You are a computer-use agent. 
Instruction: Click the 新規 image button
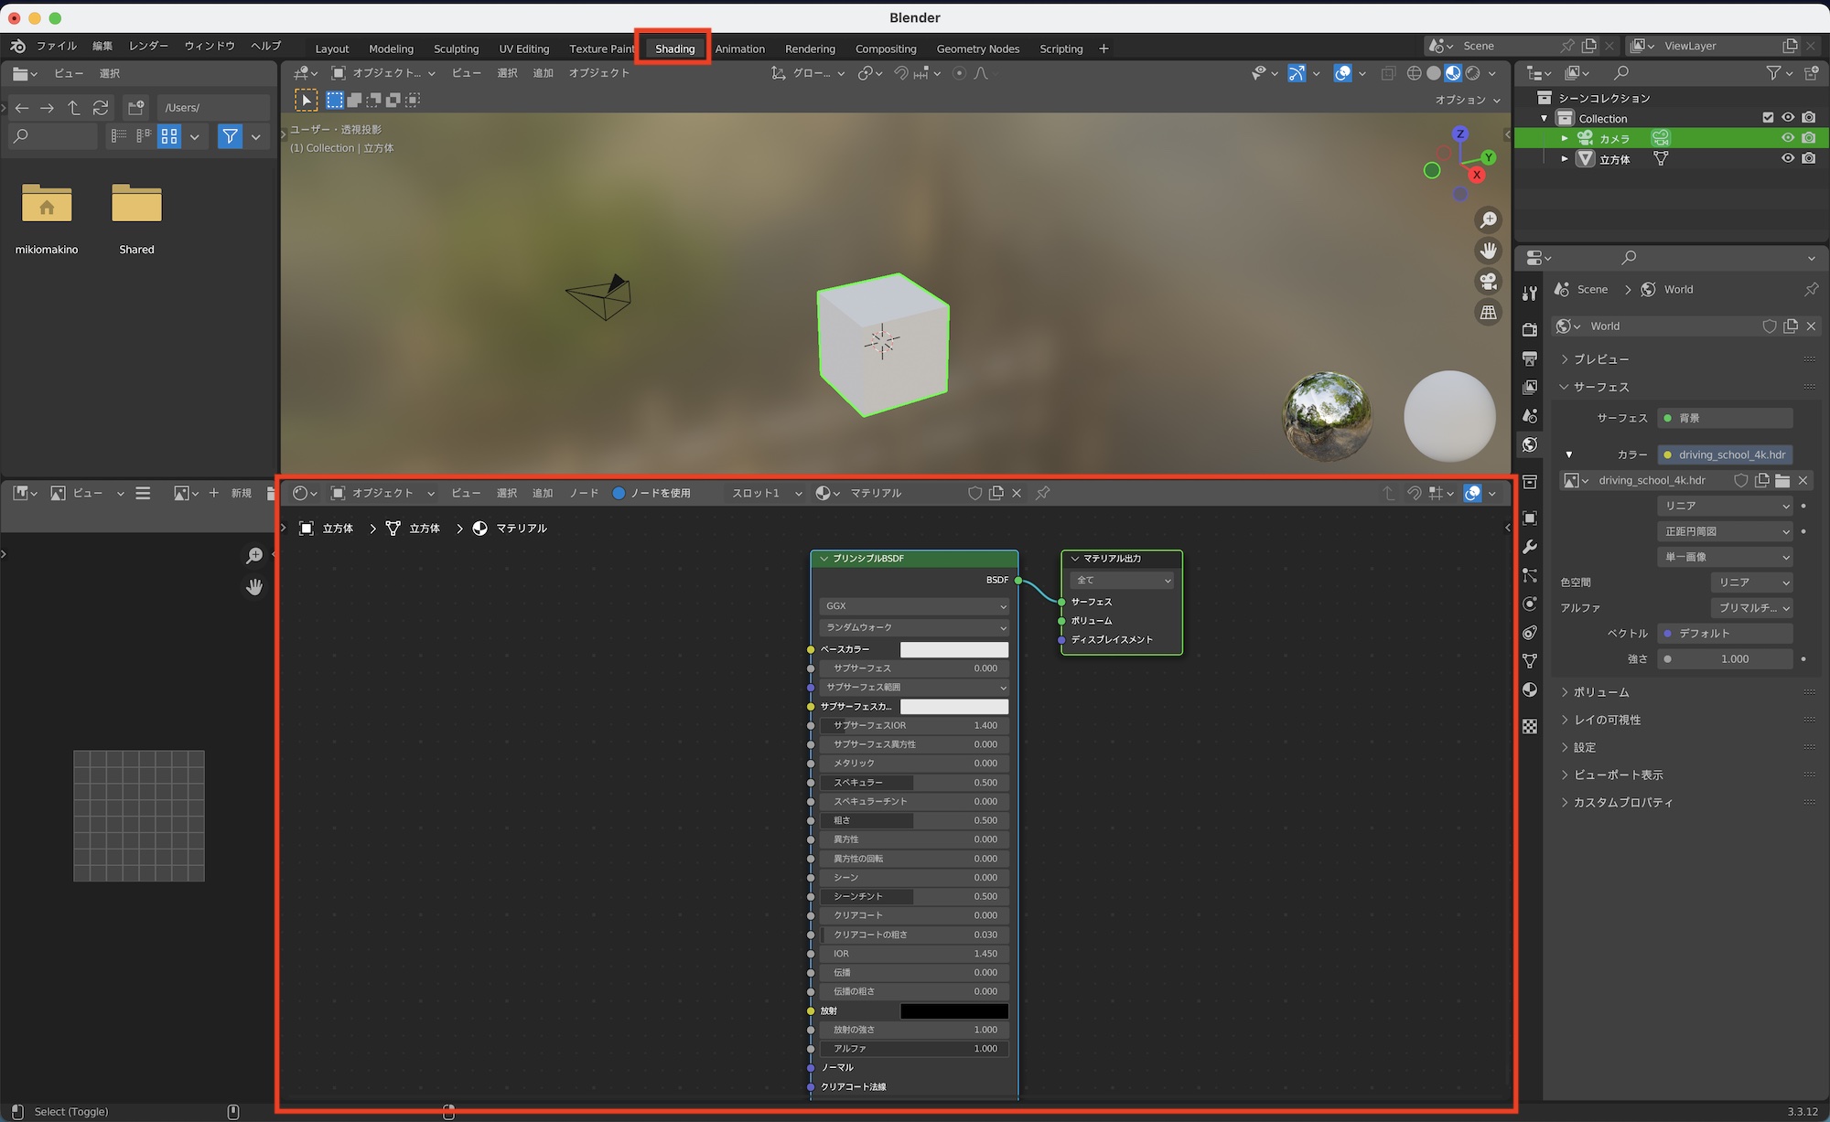coord(241,493)
